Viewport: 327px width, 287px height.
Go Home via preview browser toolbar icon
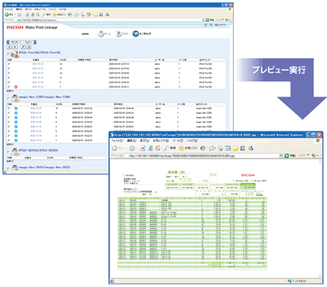[x=158, y=148]
